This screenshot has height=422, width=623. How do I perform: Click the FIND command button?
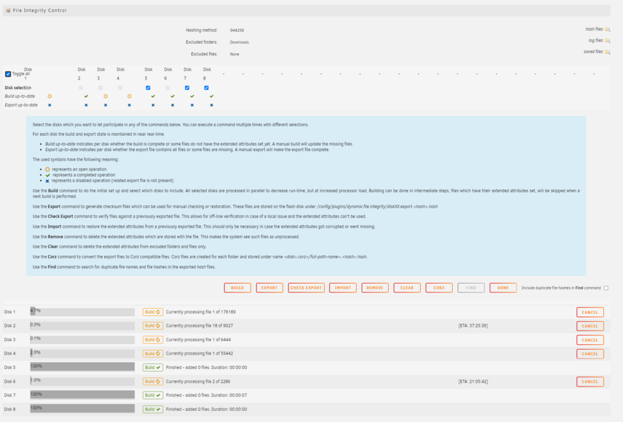(x=471, y=288)
